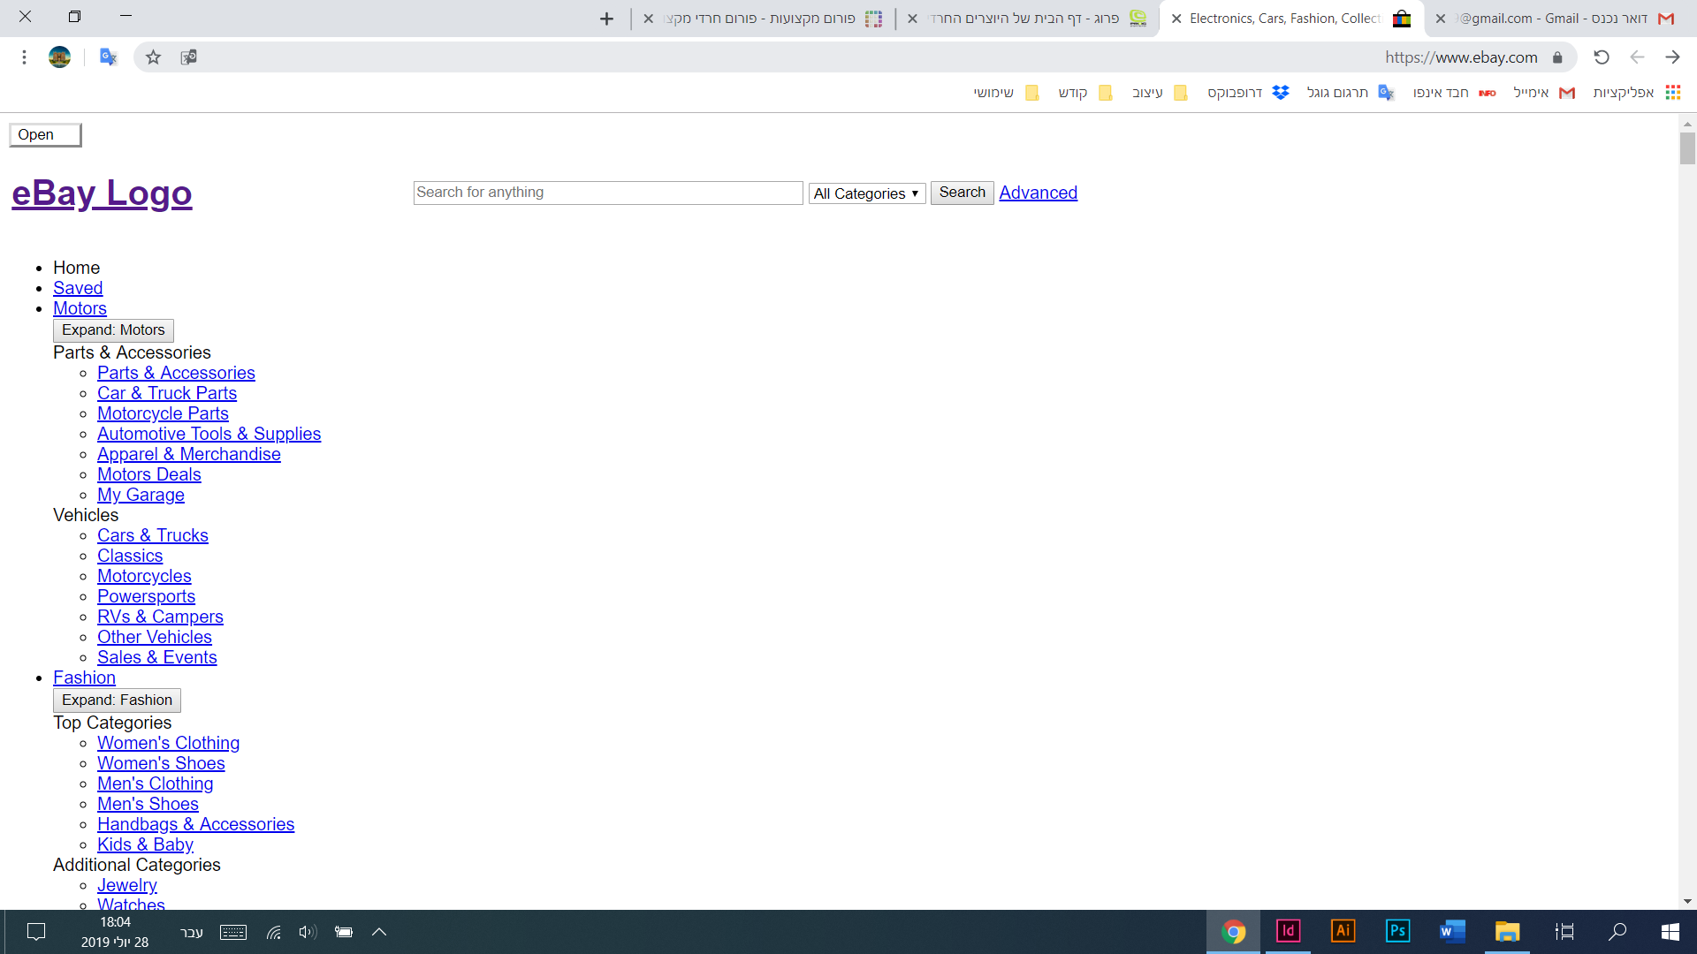Click the reload page icon
Screen dimensions: 1697x954
point(1601,57)
